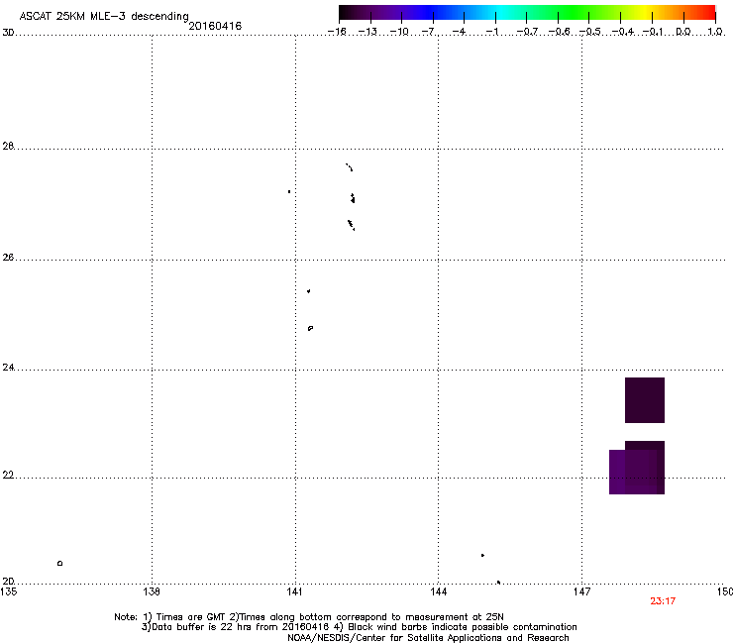
Task: Click the latitude 26 axis label
Action: (8, 258)
